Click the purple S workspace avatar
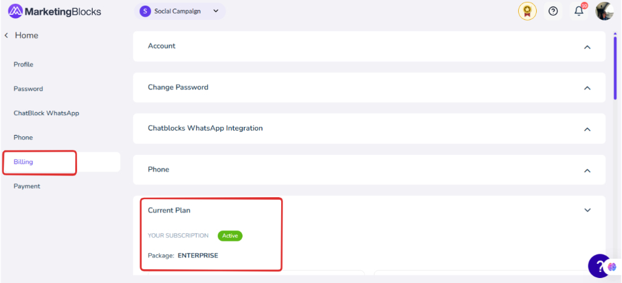Image resolution: width=622 pixels, height=283 pixels. click(145, 11)
